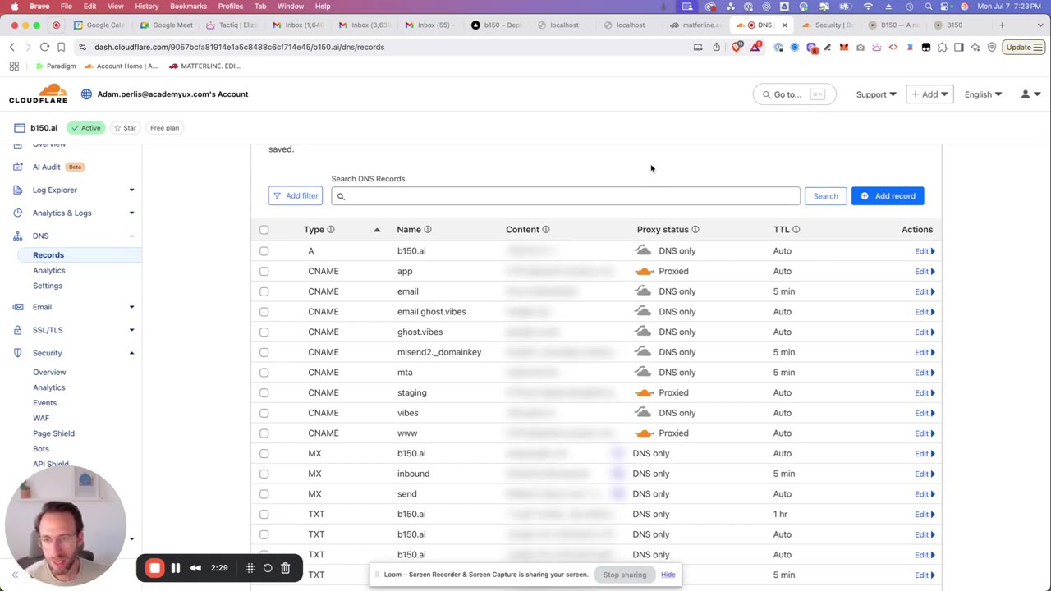Click the Type column help icon
Screen dimensions: 1051x591
(x=331, y=230)
